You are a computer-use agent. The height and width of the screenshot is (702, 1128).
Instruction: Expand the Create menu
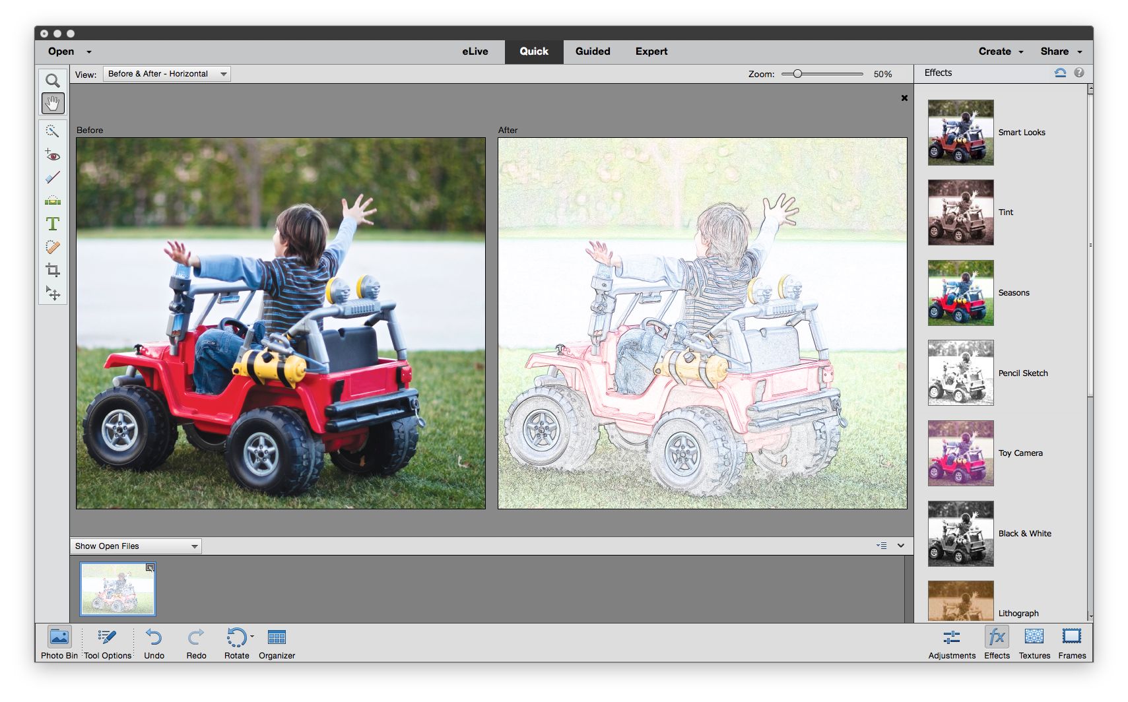coord(1001,51)
